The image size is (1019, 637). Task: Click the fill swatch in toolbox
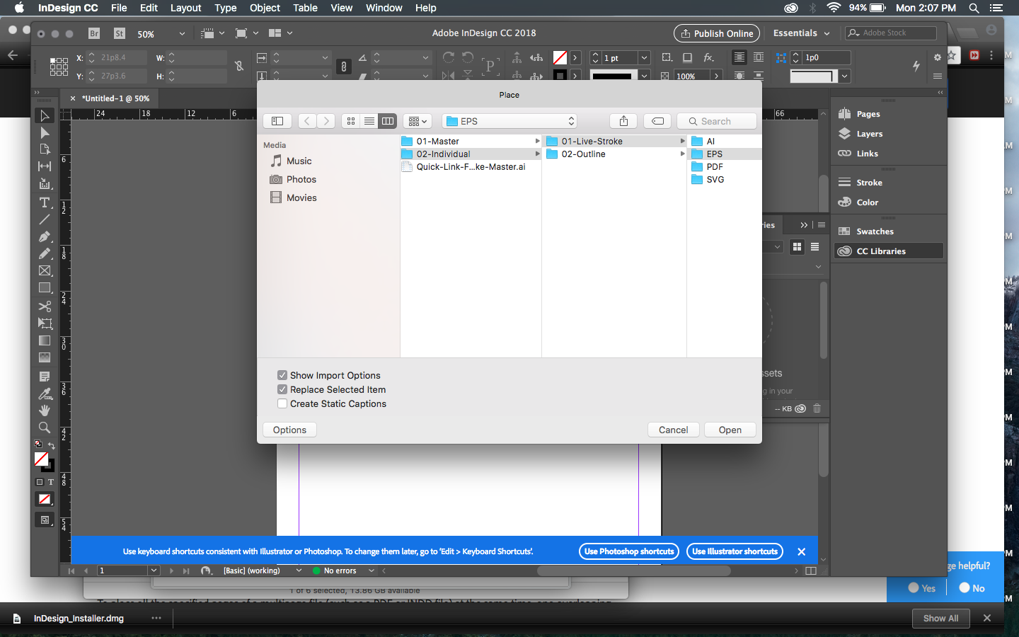pyautogui.click(x=41, y=459)
